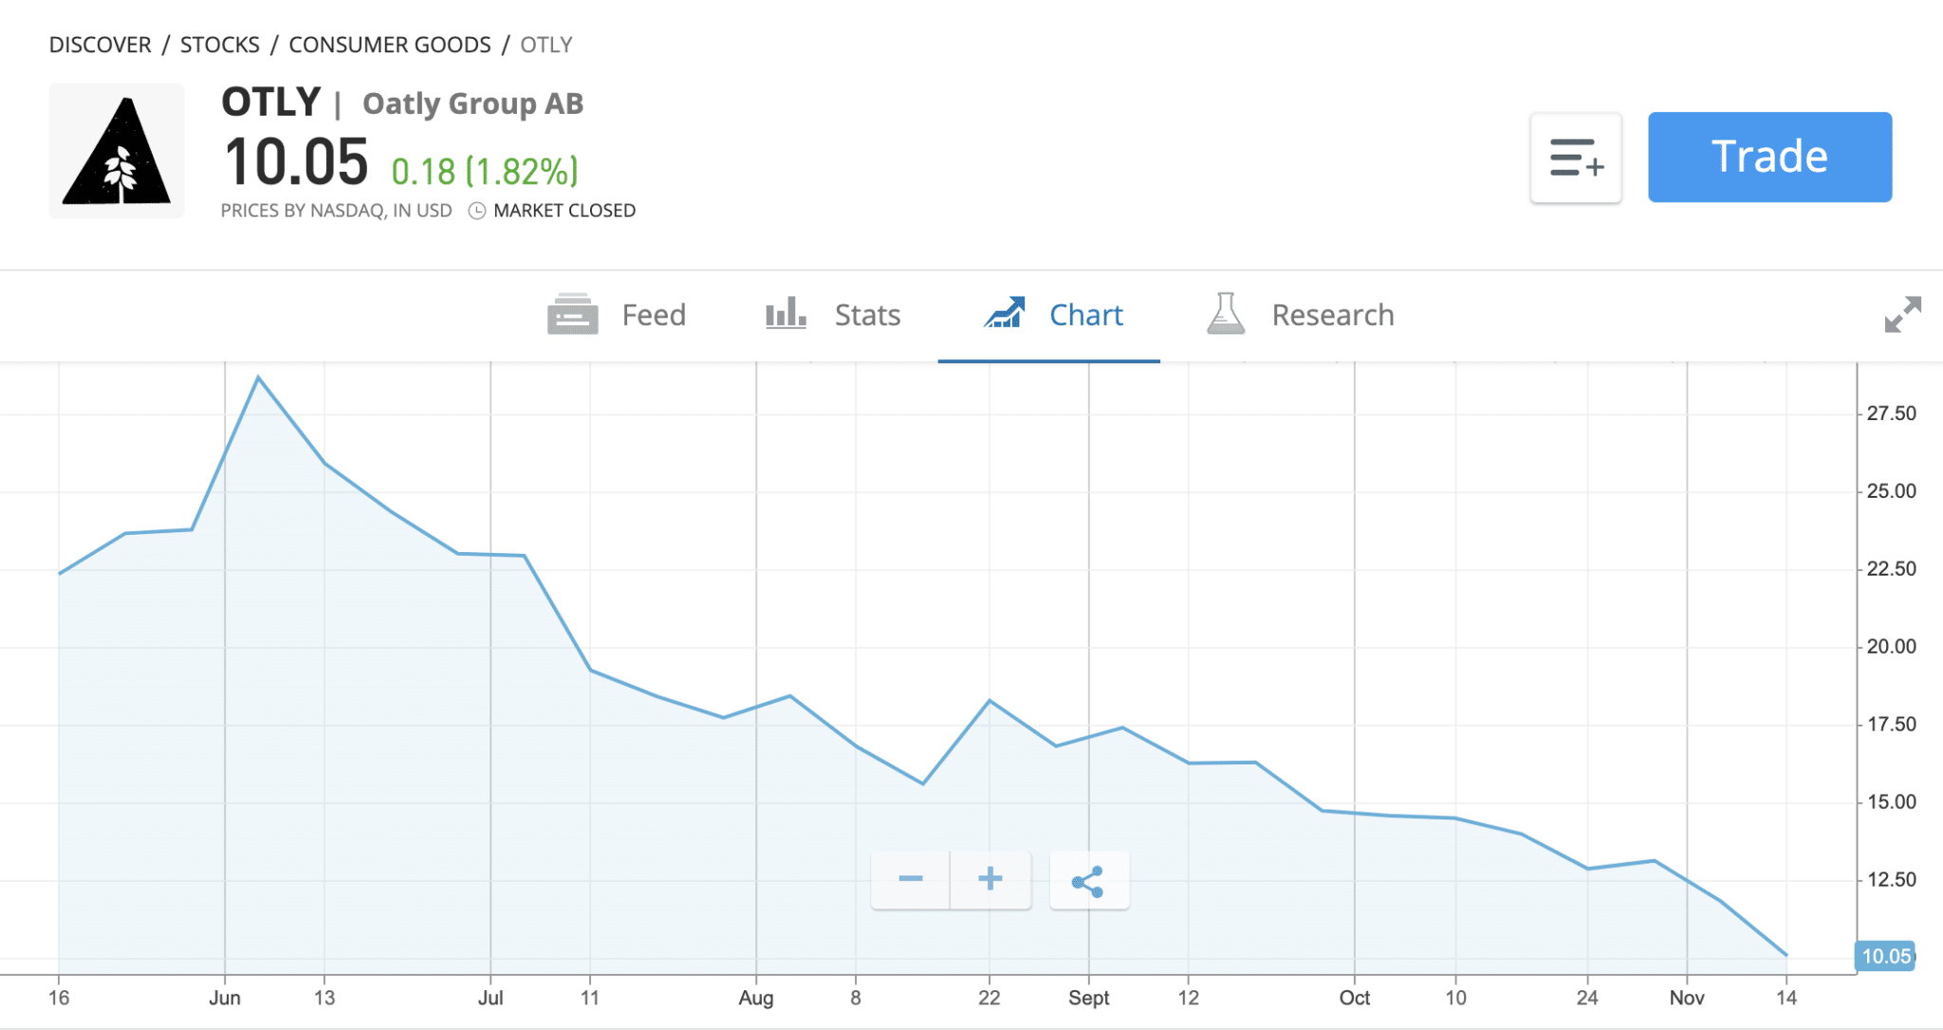Click OTLY breadcrumb
The image size is (1943, 1030).
(x=546, y=45)
